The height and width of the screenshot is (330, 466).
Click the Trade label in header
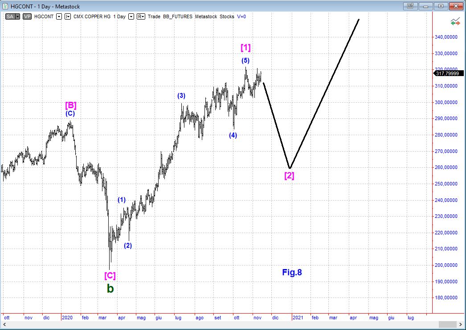click(154, 16)
